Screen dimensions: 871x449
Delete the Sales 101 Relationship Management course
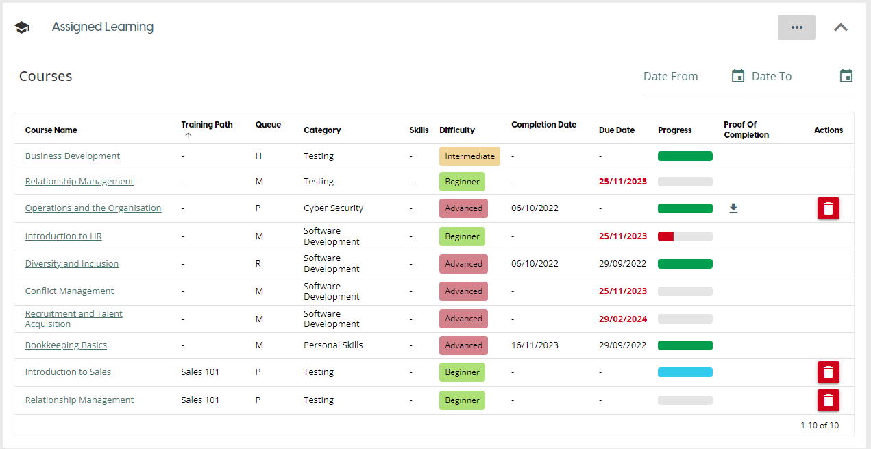pos(828,400)
